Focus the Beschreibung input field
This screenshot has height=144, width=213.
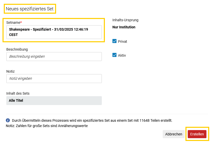tap(54, 56)
